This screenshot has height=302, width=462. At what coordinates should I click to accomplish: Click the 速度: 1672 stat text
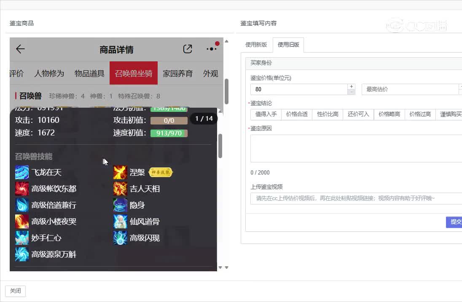35,132
